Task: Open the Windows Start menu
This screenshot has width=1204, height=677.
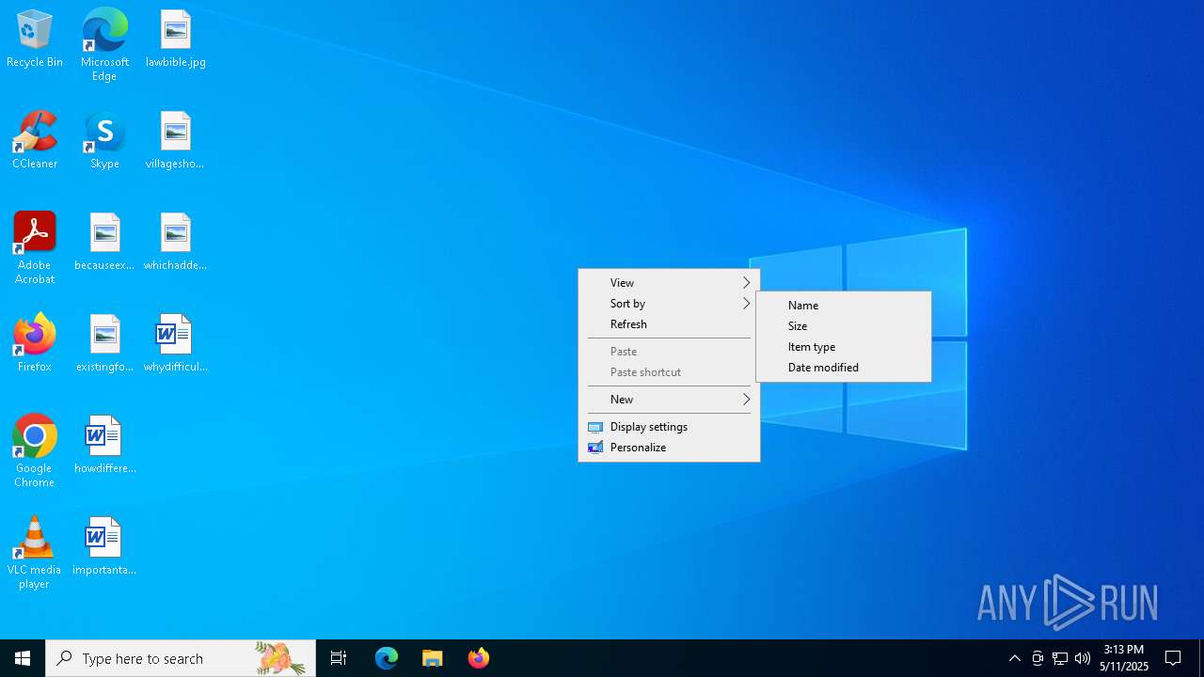Action: [23, 658]
